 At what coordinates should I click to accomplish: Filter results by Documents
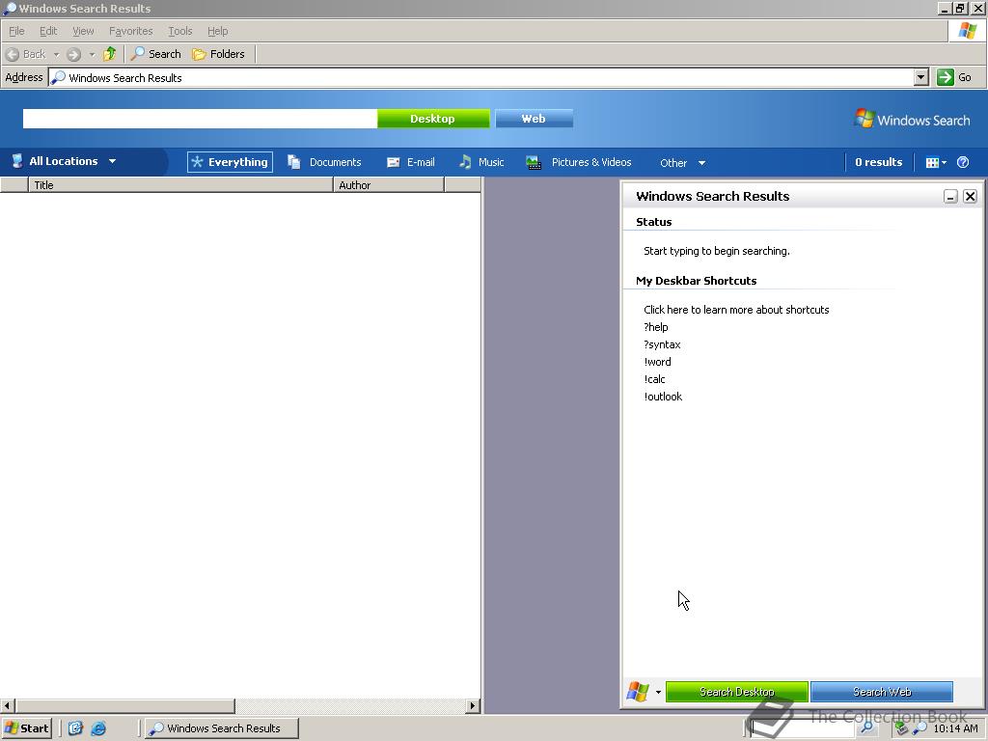pyautogui.click(x=324, y=162)
